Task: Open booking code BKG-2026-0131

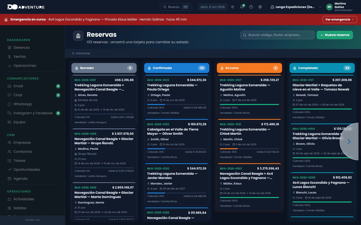Action: pyautogui.click(x=85, y=80)
